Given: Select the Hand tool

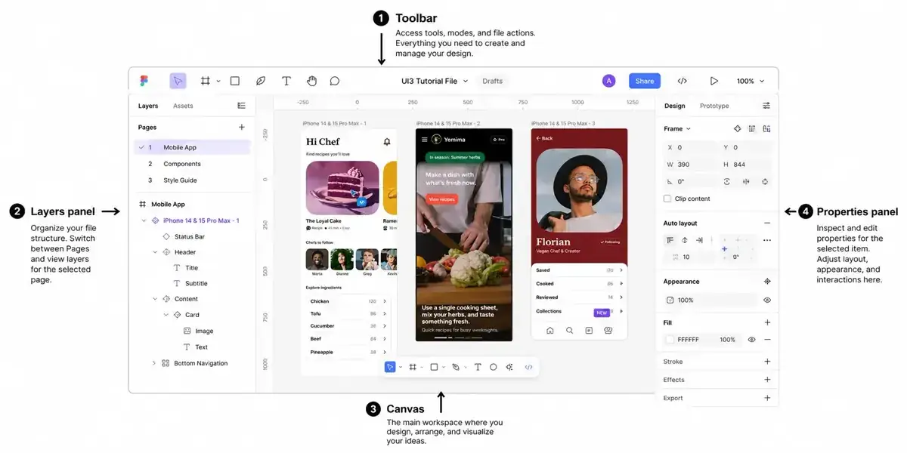Looking at the screenshot, I should [311, 81].
